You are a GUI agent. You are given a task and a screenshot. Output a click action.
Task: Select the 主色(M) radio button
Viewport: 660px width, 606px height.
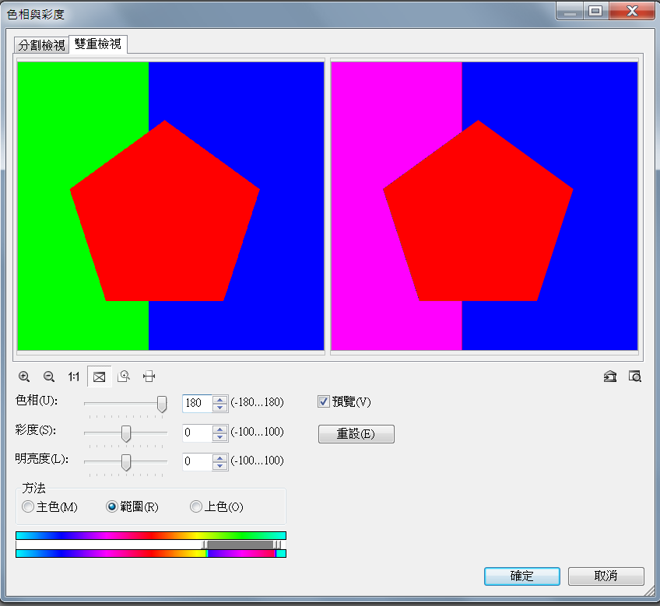coord(28,506)
